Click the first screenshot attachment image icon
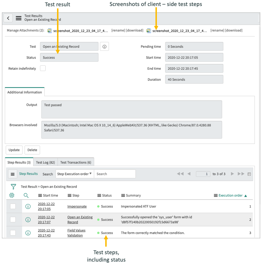The width and height of the screenshot is (261, 263). (50, 30)
